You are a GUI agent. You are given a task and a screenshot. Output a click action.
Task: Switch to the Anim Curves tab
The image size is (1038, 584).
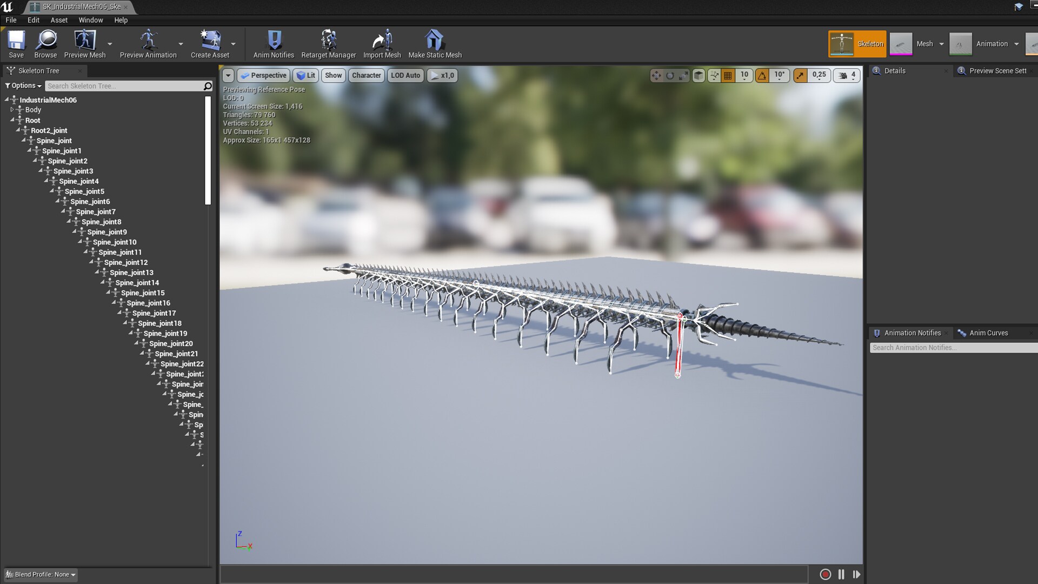click(988, 333)
